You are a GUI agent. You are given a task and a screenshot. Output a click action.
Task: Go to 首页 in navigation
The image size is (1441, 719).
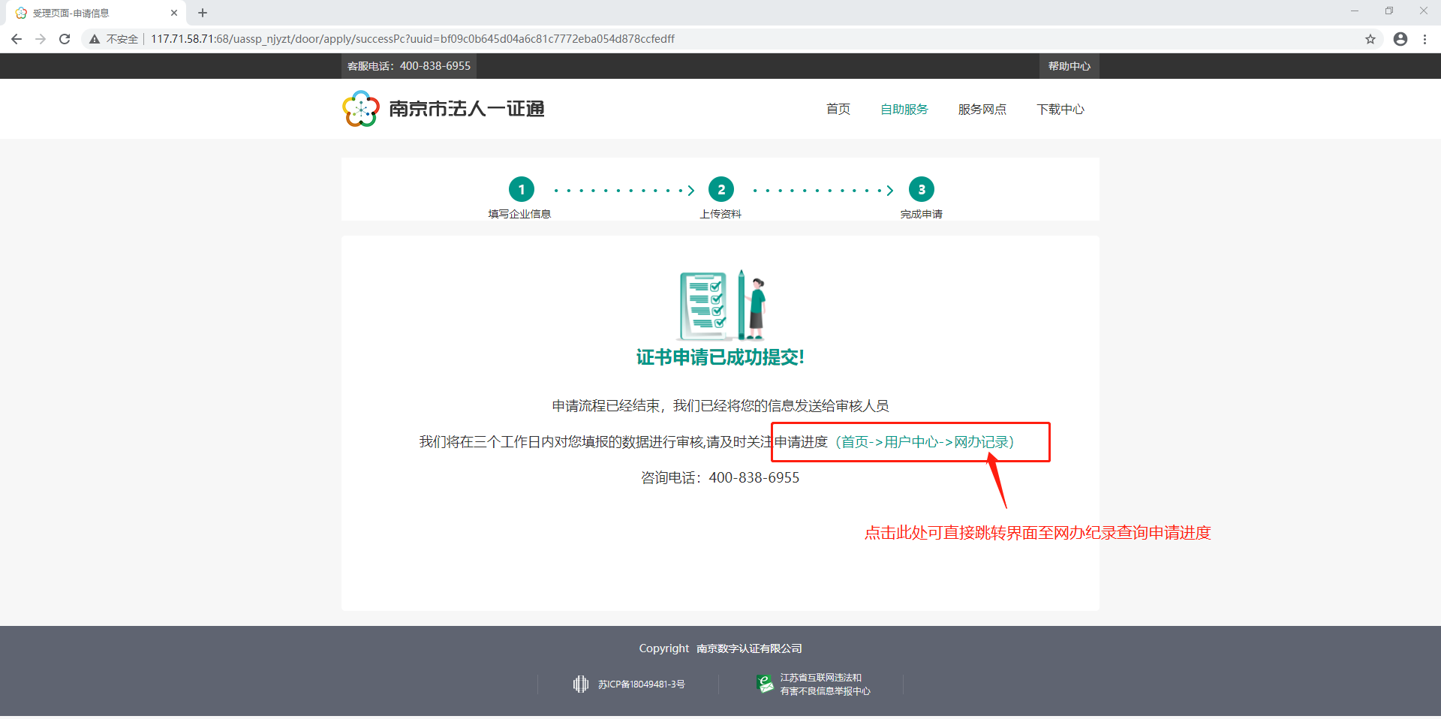(x=838, y=110)
